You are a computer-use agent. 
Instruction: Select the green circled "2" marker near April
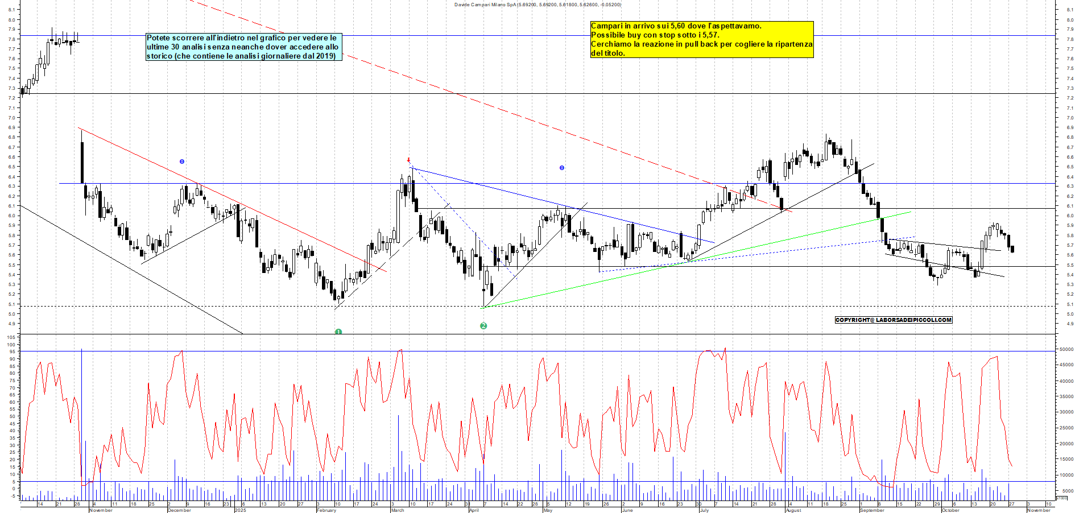click(483, 326)
